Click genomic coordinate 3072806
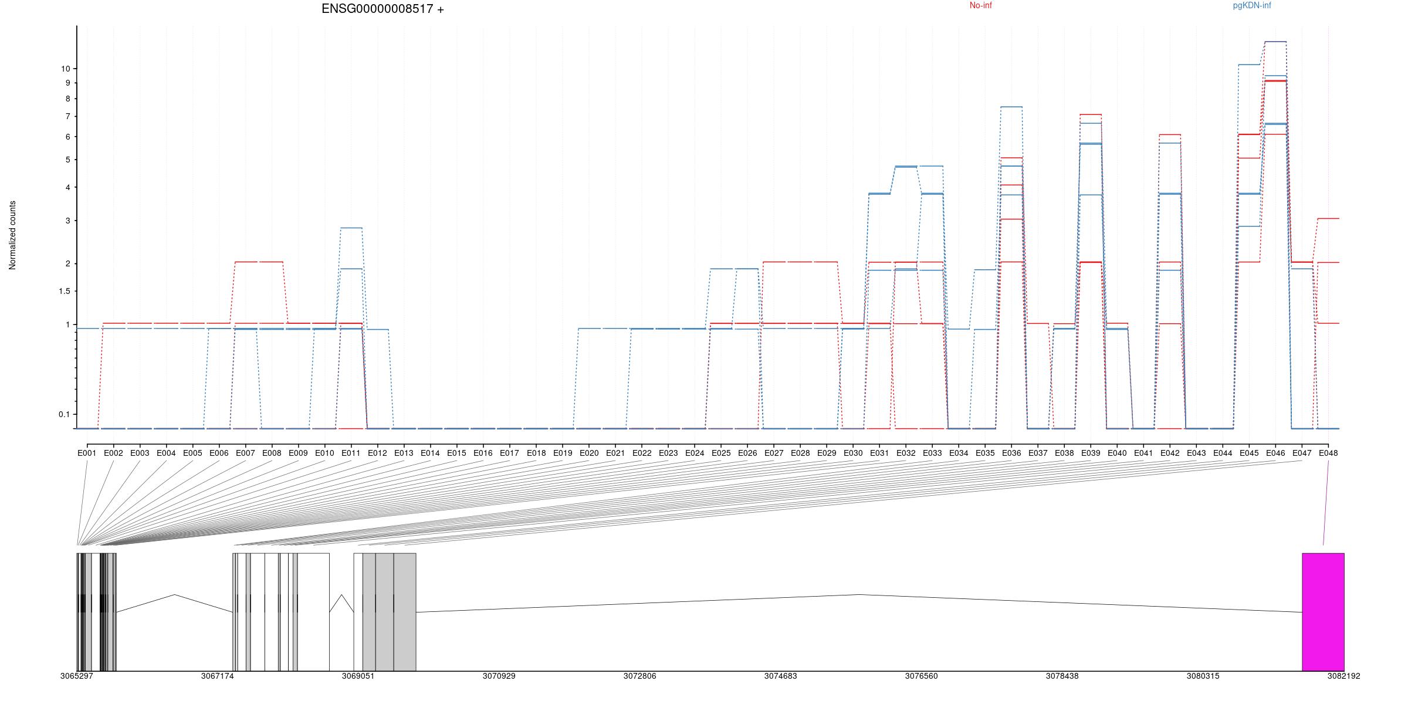 tap(640, 676)
